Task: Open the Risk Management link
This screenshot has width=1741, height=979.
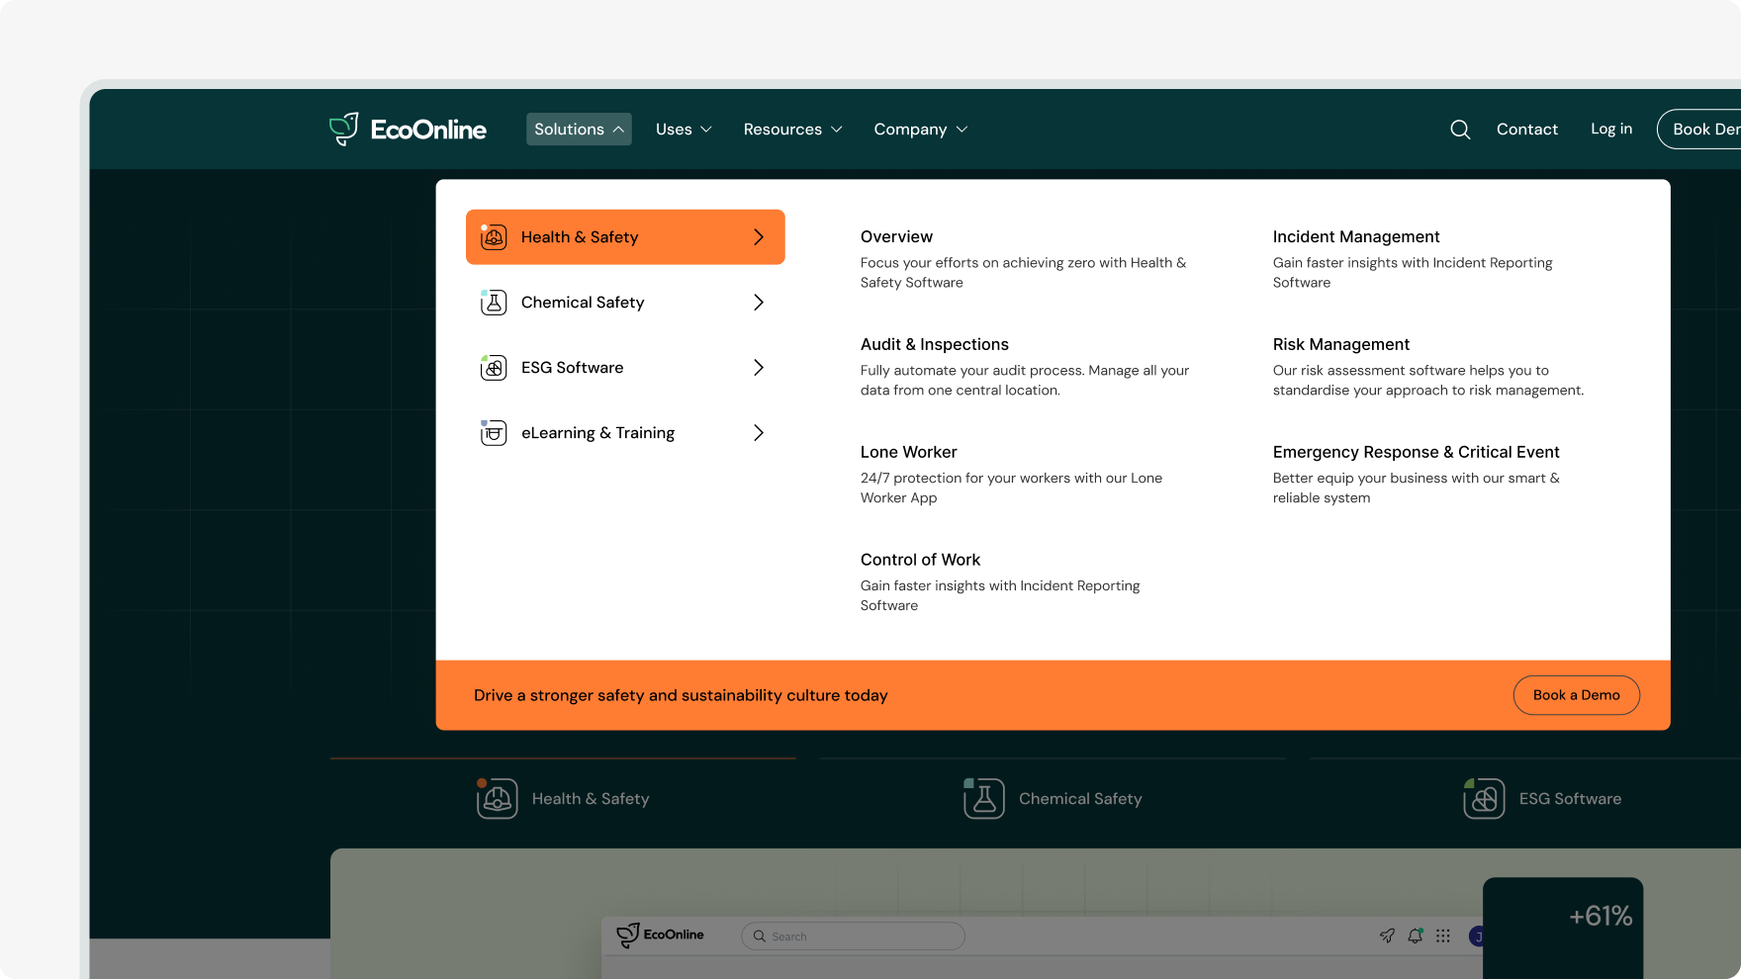Action: [1341, 345]
